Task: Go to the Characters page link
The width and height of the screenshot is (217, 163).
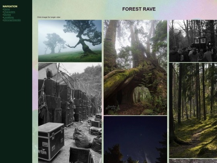Action: [9, 12]
